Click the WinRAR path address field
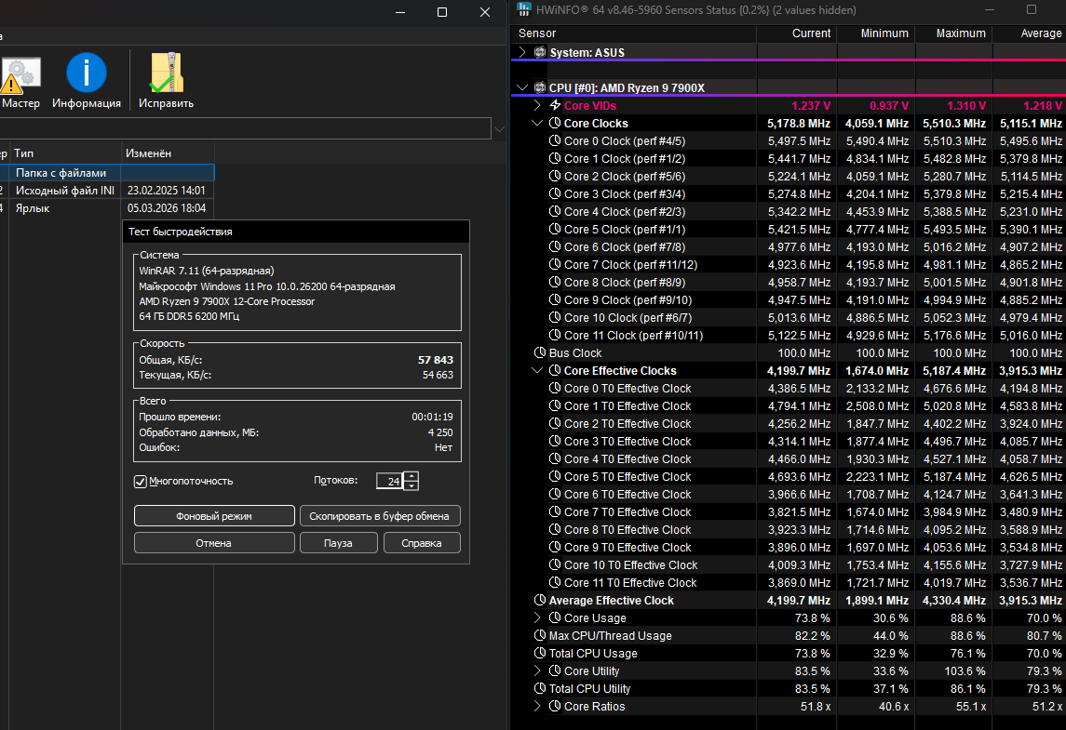Viewport: 1066px width, 730px height. (x=245, y=129)
